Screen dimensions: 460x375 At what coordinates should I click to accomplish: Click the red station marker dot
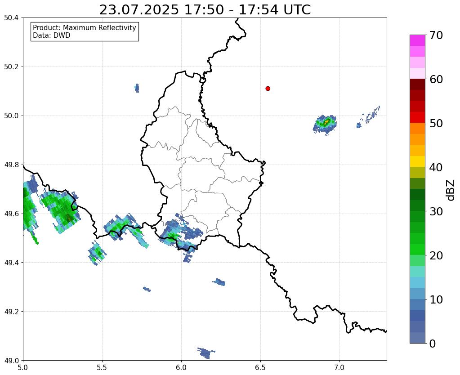pyautogui.click(x=268, y=89)
